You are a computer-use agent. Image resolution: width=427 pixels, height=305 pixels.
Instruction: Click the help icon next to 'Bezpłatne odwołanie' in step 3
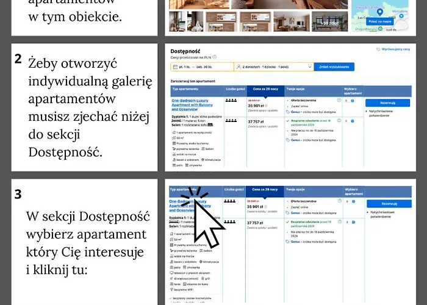339,223
